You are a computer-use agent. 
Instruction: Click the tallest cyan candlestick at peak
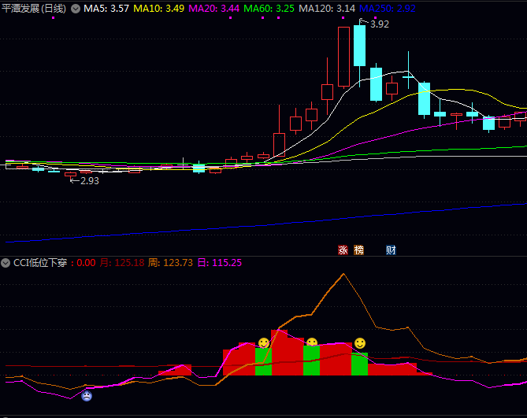pyautogui.click(x=359, y=46)
